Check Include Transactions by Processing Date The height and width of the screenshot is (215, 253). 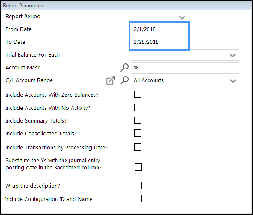point(138,147)
